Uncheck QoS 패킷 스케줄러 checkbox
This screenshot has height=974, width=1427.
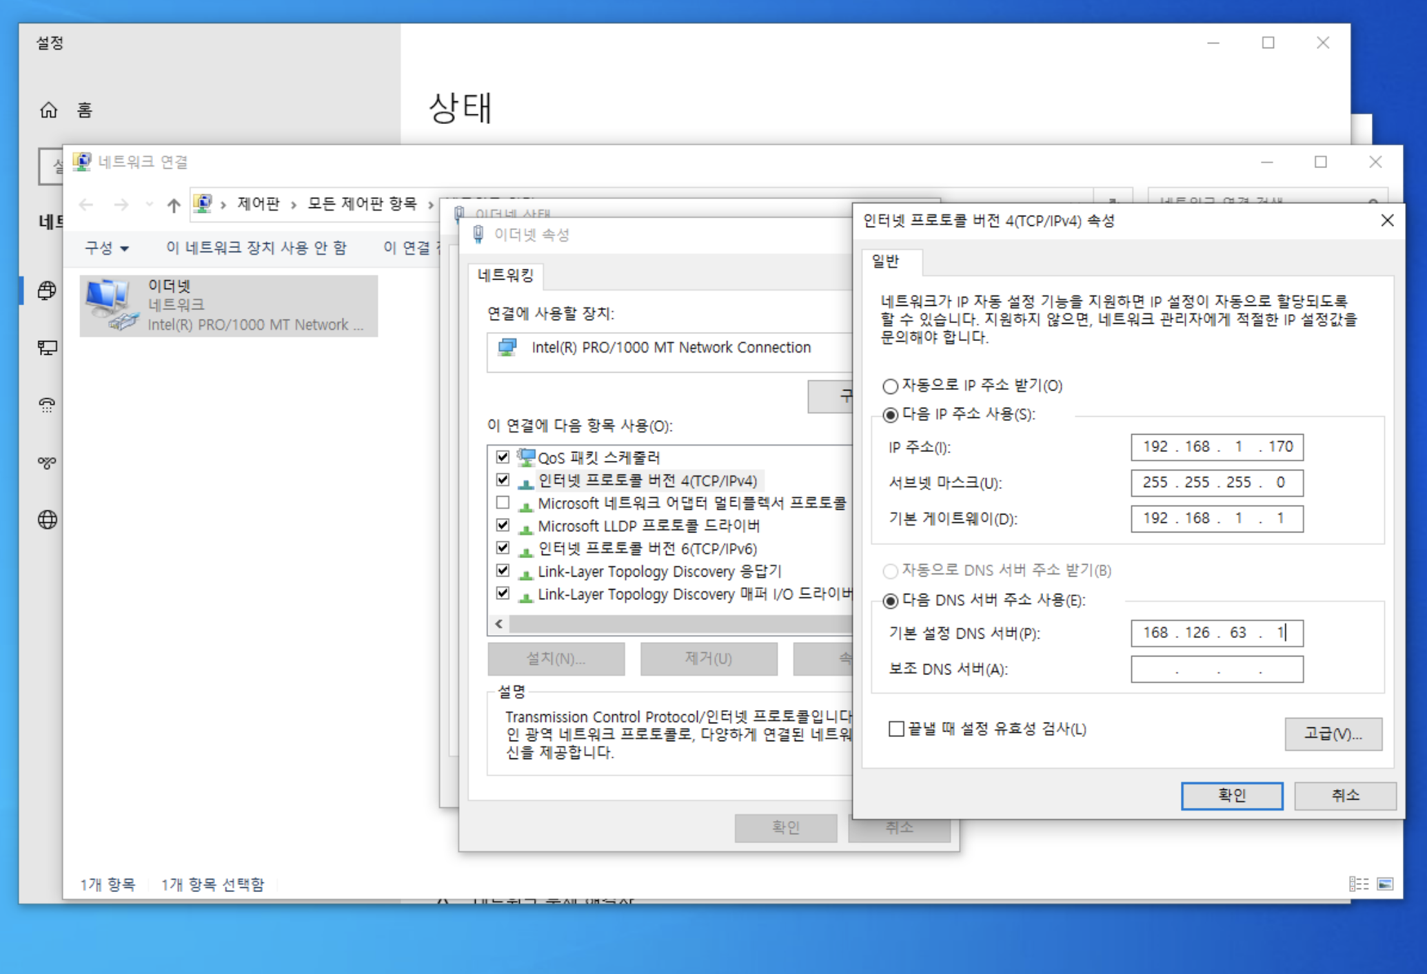click(x=503, y=457)
